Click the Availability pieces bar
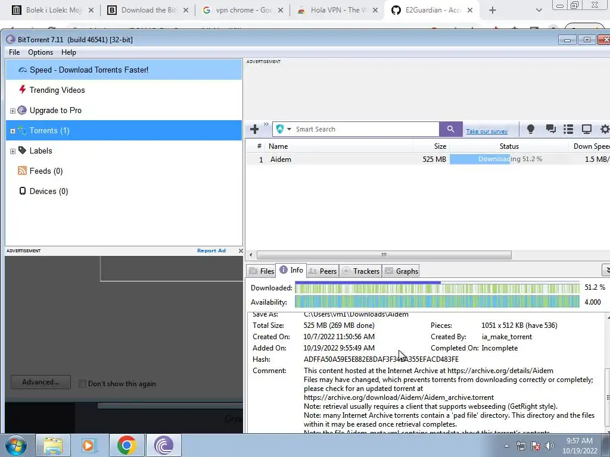610x457 pixels. click(x=437, y=302)
